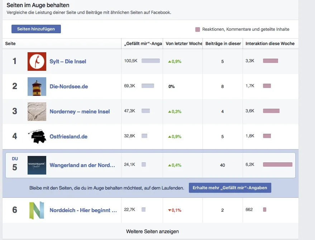Click the 0,3% growth value for Norderney
This screenshot has width=315, height=240.
pos(175,112)
